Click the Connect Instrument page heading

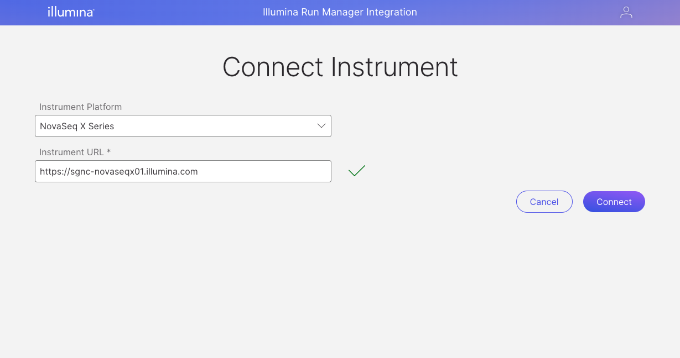pyautogui.click(x=340, y=67)
